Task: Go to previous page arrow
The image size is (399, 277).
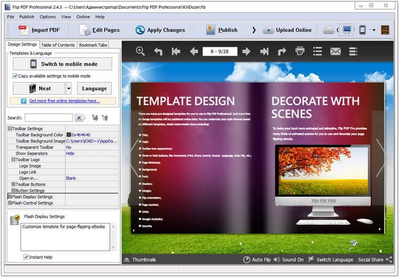Action: pyautogui.click(x=194, y=52)
